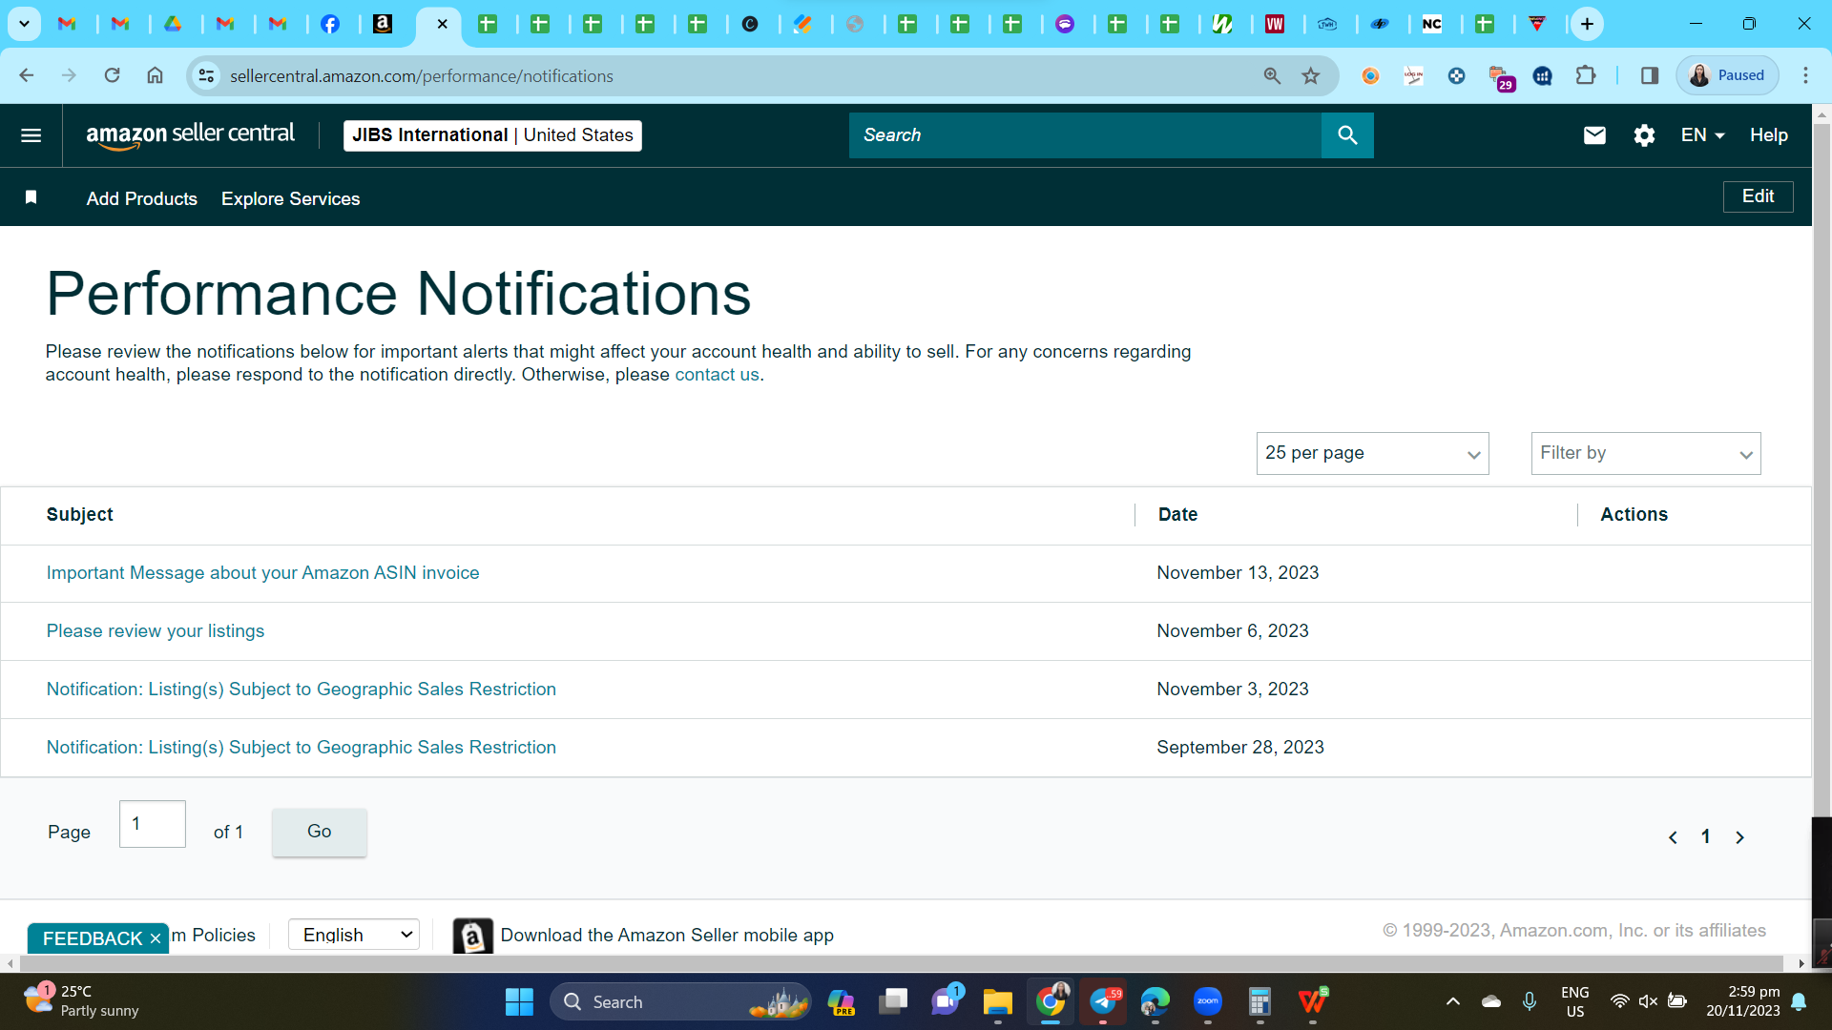Open the weather widget showing 25°C
1832x1030 pixels.
click(x=81, y=1001)
